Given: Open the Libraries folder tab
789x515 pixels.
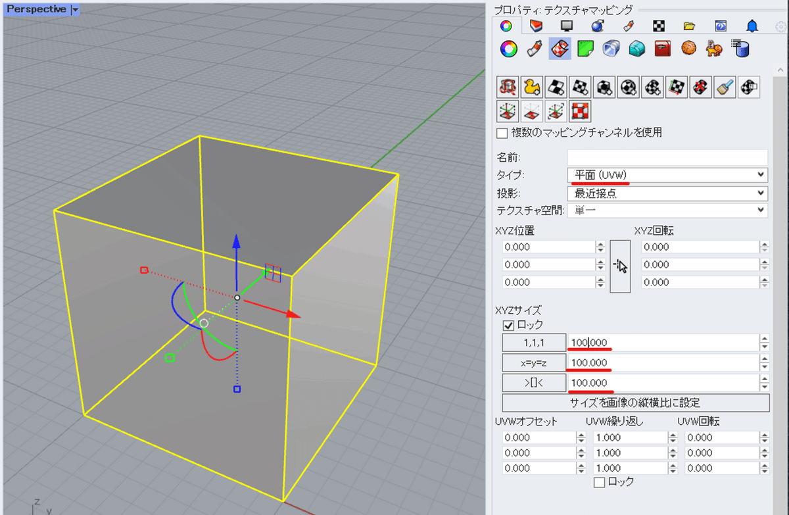Looking at the screenshot, I should tap(689, 26).
